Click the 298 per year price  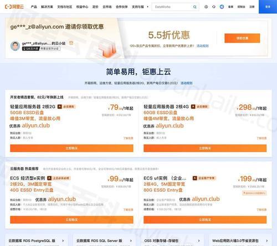pyautogui.click(x=252, y=107)
